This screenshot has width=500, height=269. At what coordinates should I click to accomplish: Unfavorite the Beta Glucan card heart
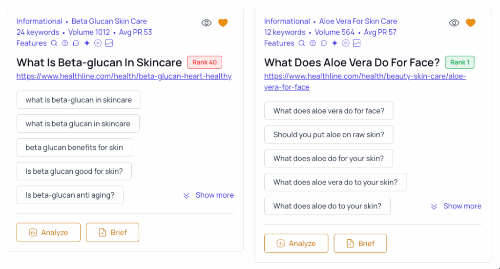(x=223, y=23)
